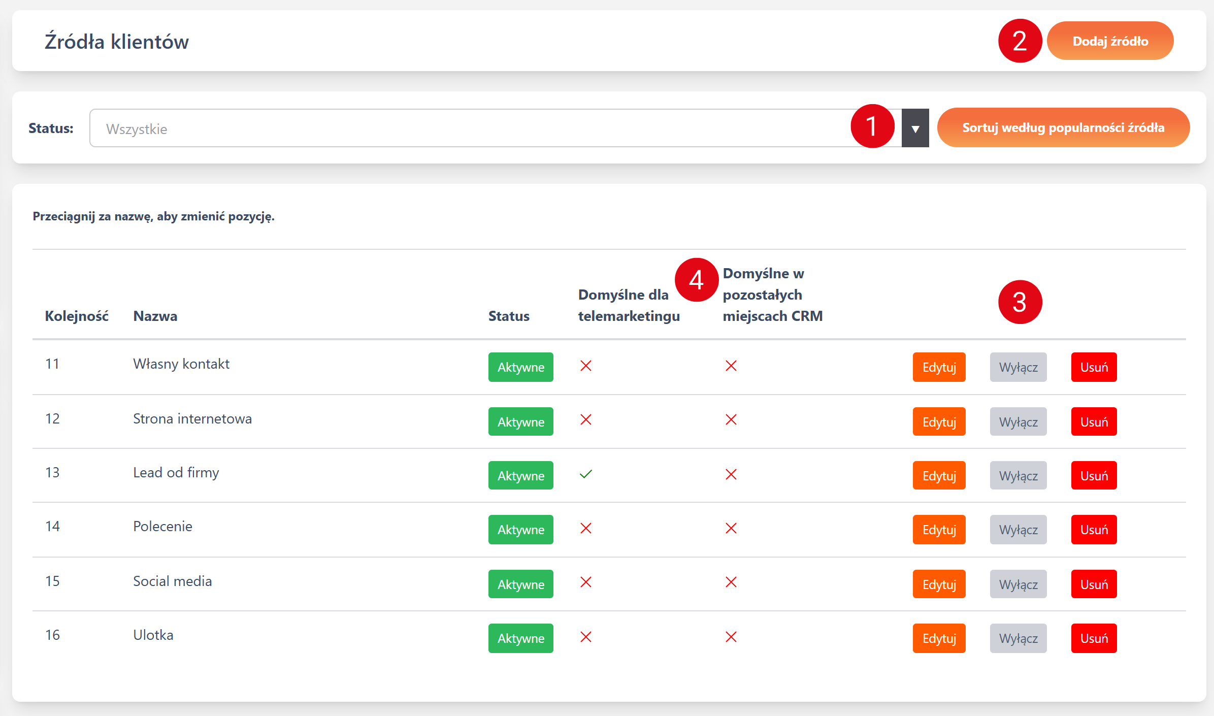Open Status dropdown arrow

915,128
